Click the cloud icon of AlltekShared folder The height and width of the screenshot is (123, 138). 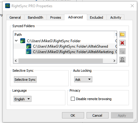[x=29, y=46]
